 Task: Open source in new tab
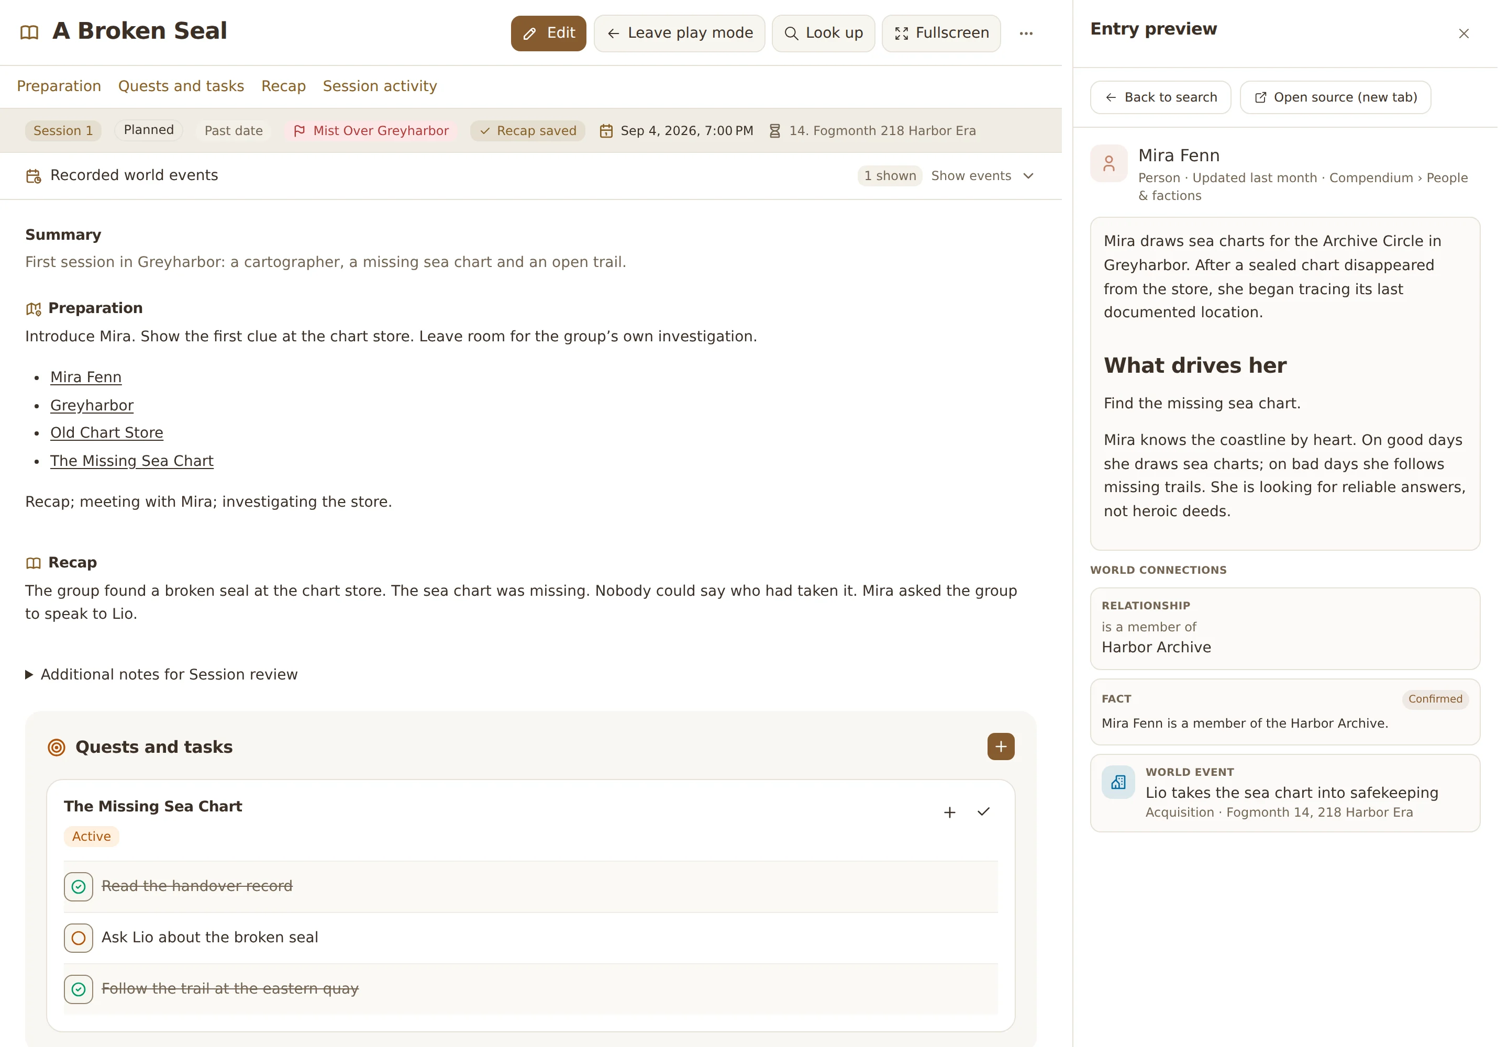[1334, 97]
